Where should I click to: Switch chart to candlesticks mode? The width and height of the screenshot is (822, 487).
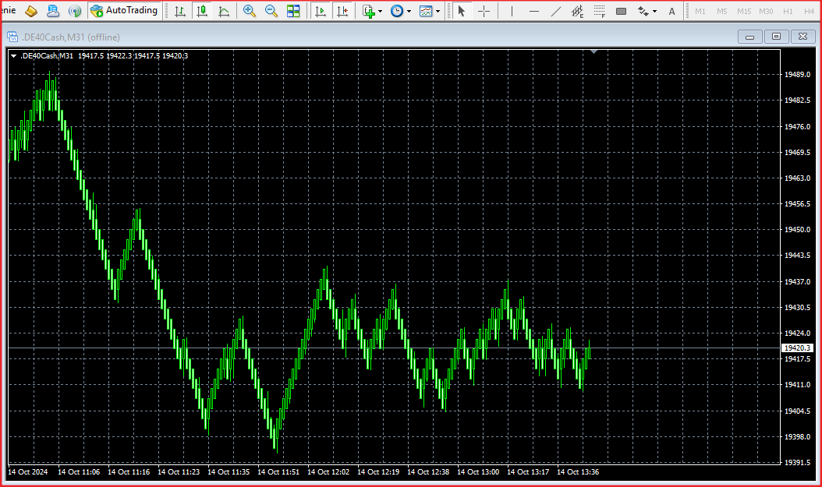(202, 11)
